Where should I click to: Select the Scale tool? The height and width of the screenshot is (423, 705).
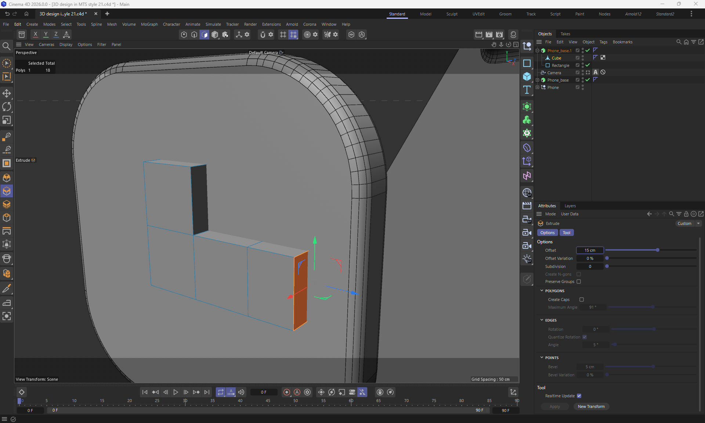click(7, 120)
